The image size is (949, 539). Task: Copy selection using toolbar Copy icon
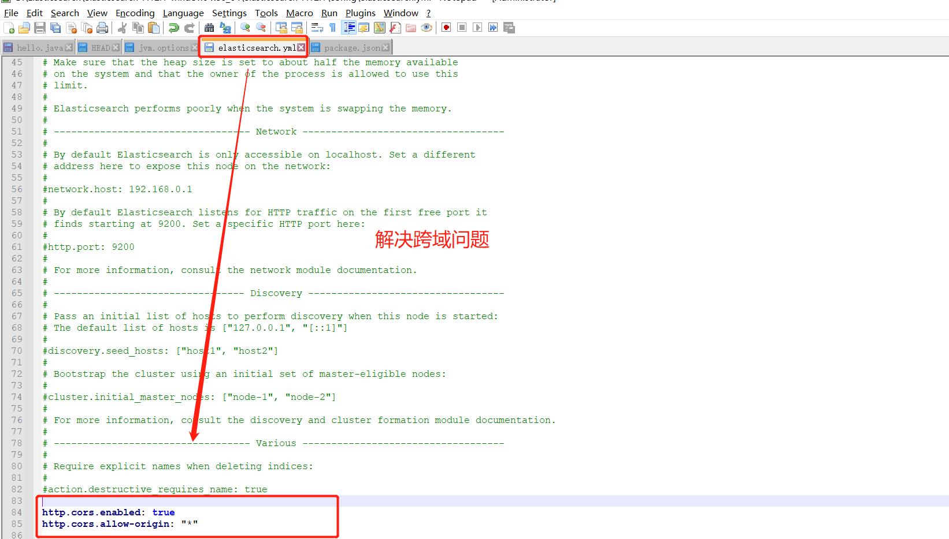click(138, 28)
